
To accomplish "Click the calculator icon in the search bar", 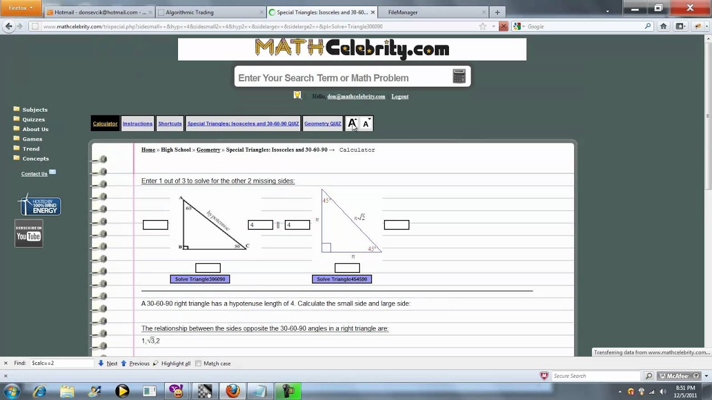I will click(459, 76).
